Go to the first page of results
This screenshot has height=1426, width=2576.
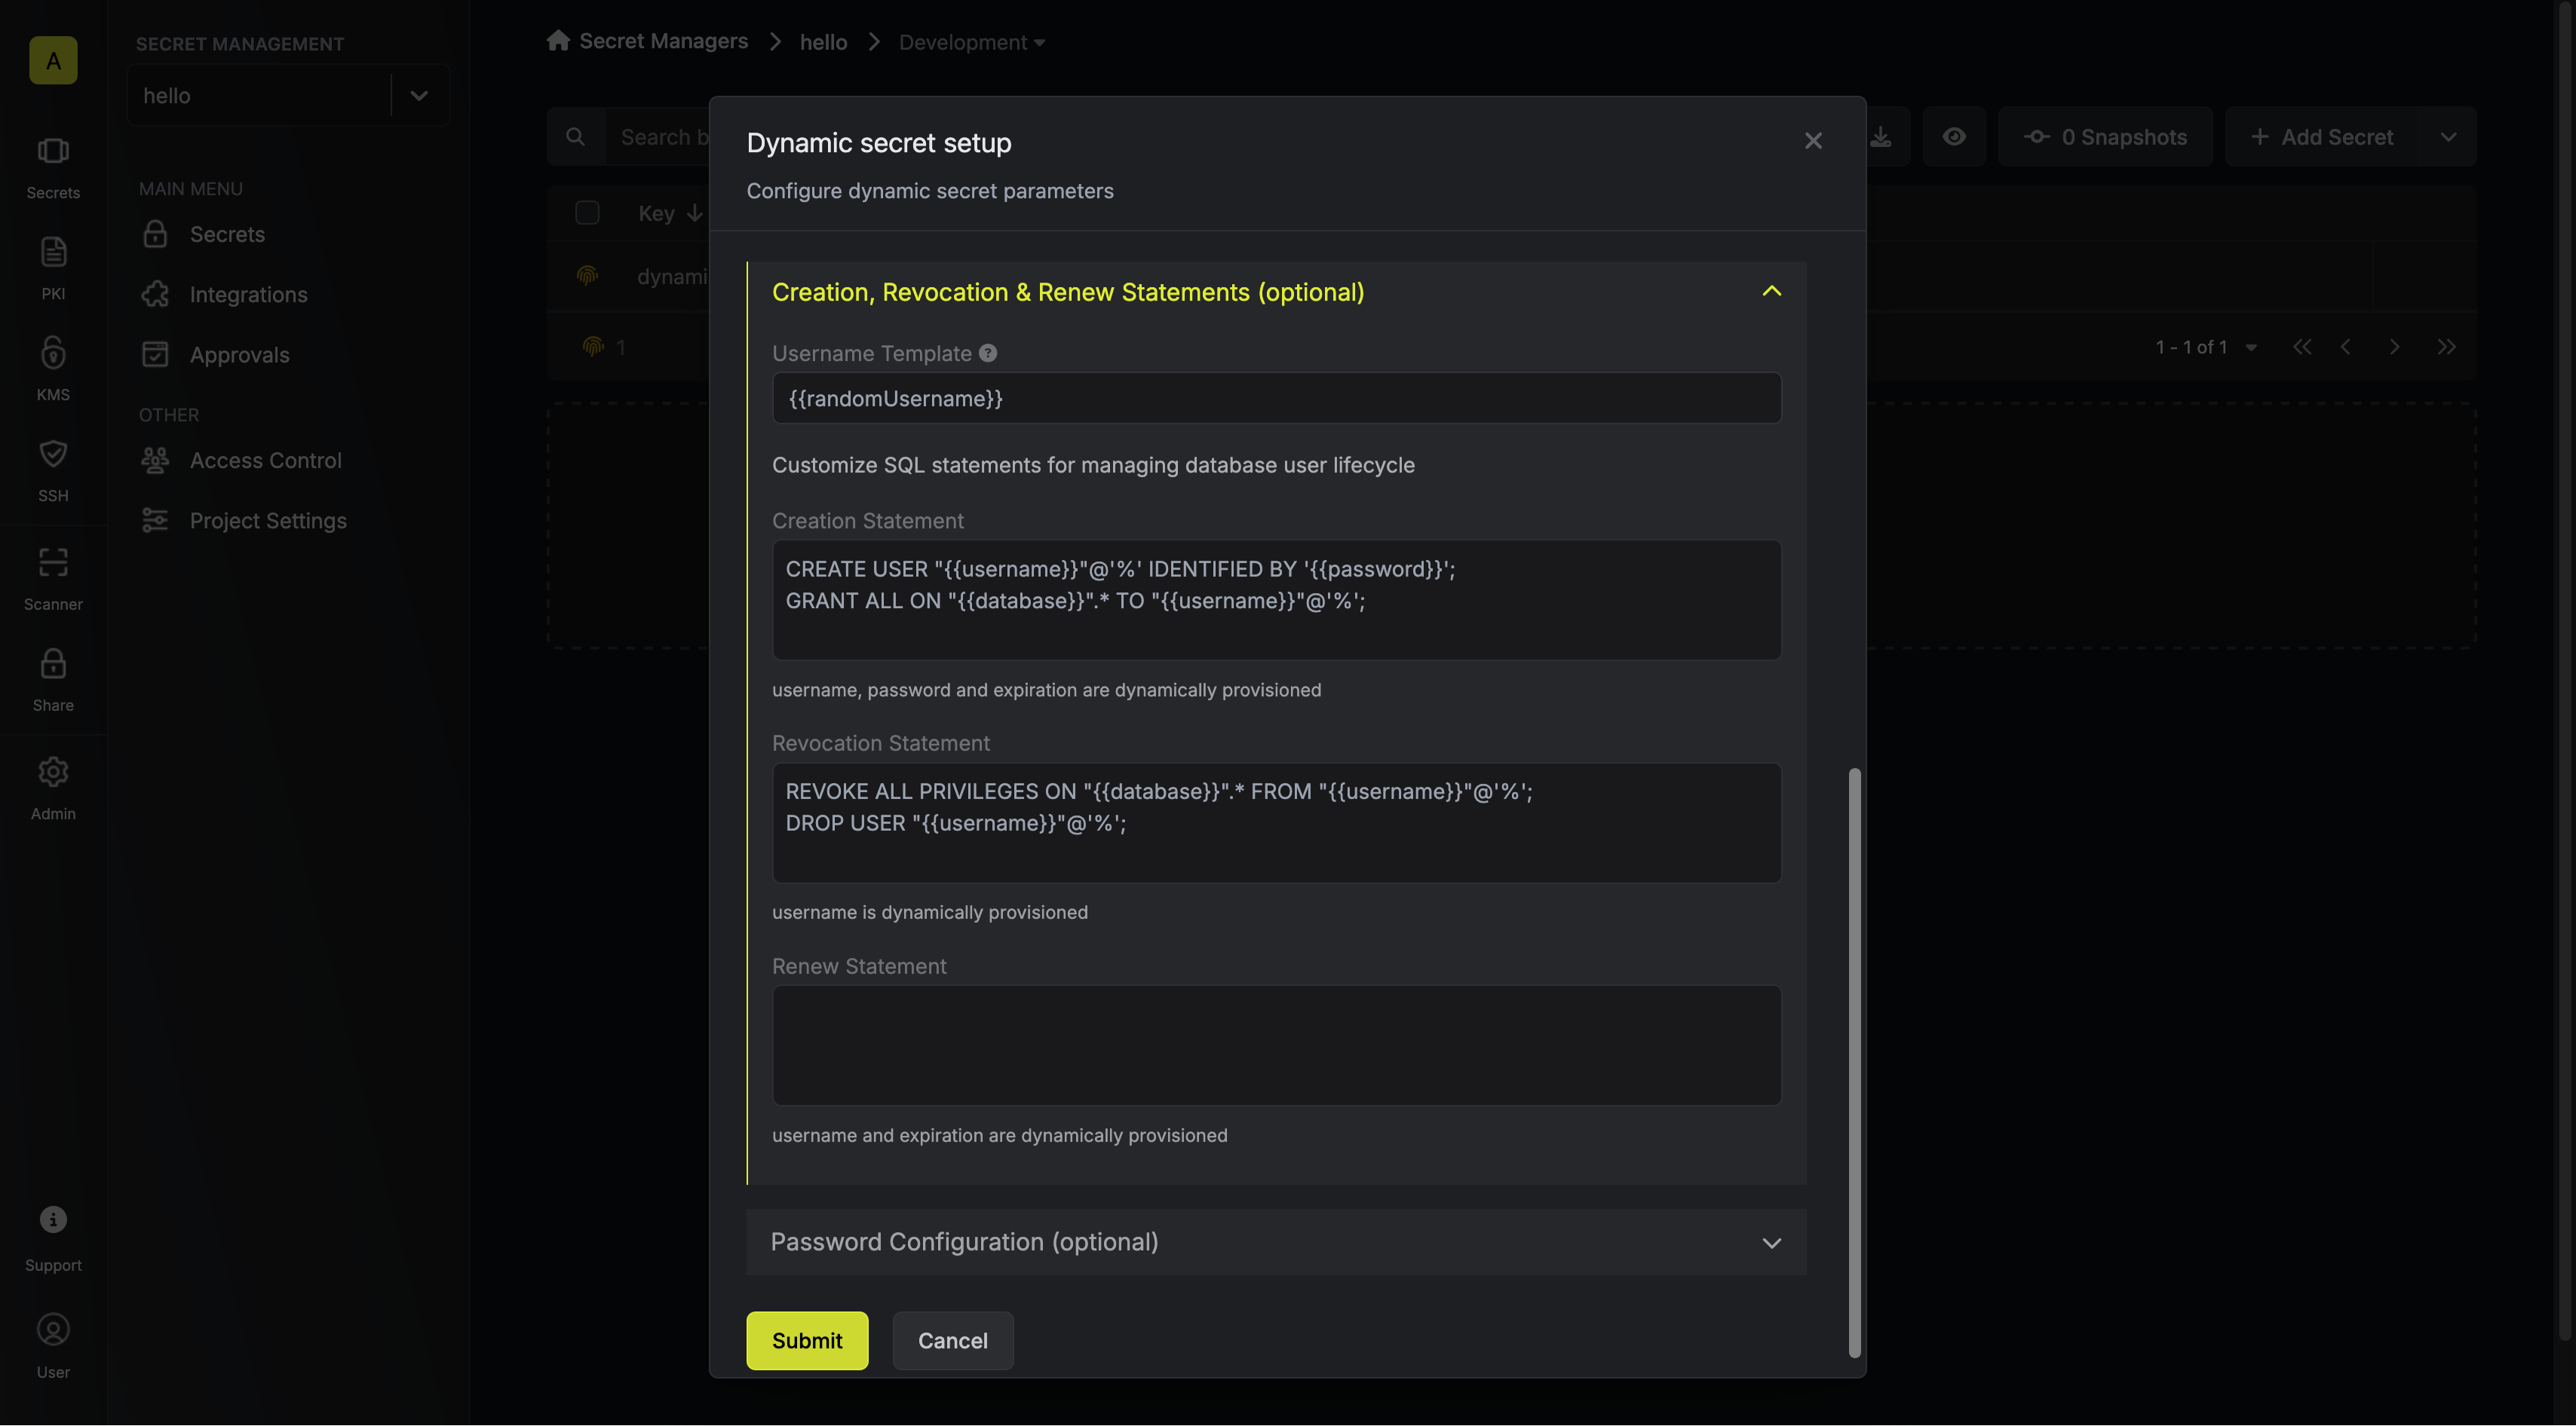[2302, 347]
